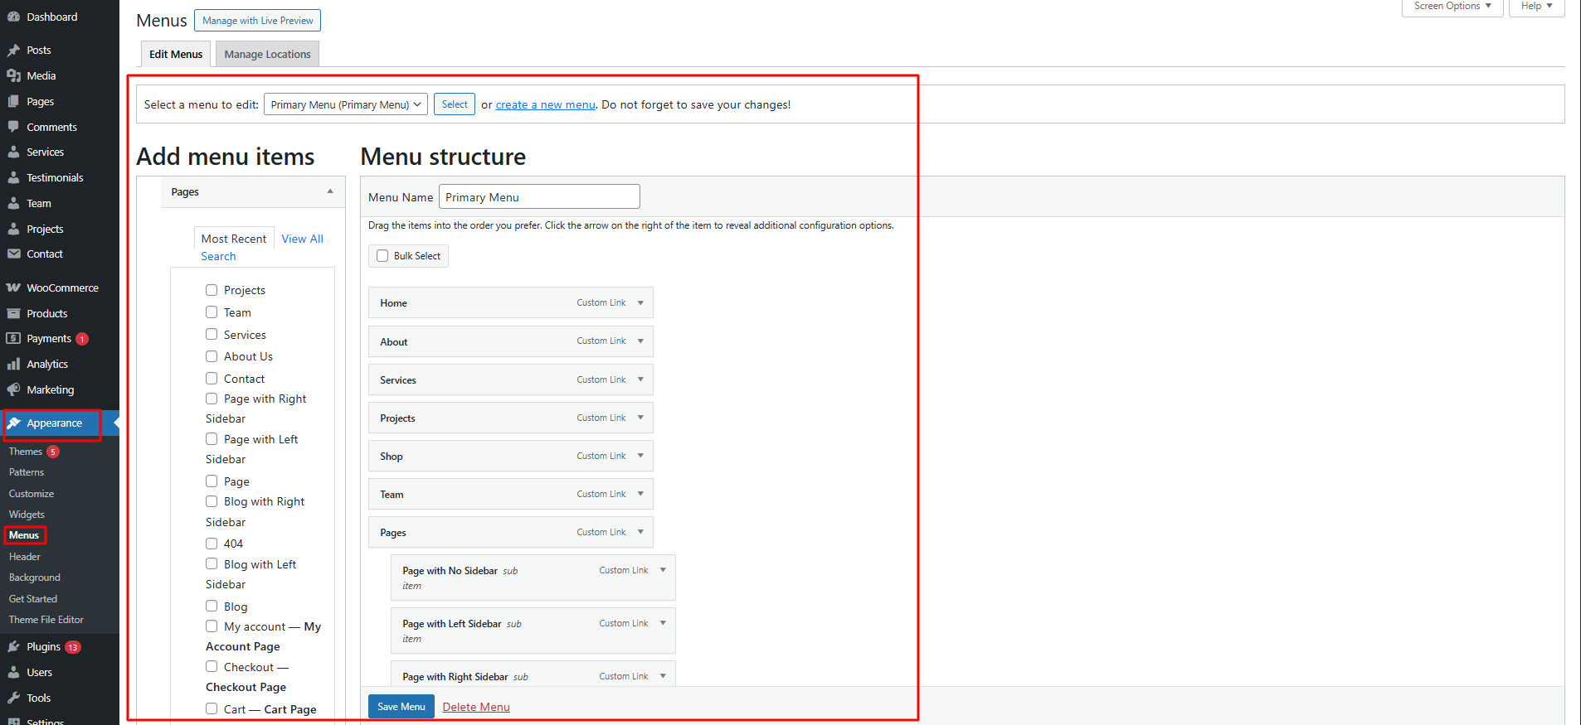
Task: Check the Team page checkbox
Action: [212, 312]
